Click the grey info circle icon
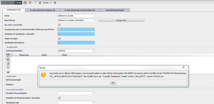Image resolution: width=214 pixels, height=104 pixels. (x=55, y=3)
